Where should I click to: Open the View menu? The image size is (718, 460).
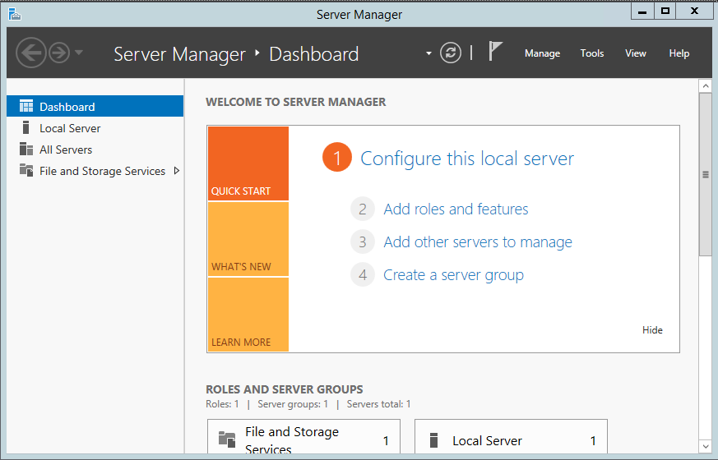tap(635, 53)
